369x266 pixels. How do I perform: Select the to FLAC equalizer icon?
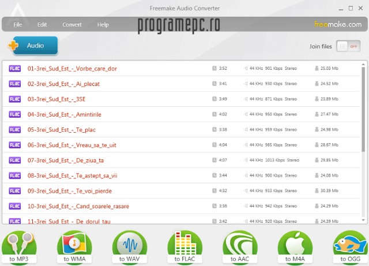pyautogui.click(x=184, y=248)
